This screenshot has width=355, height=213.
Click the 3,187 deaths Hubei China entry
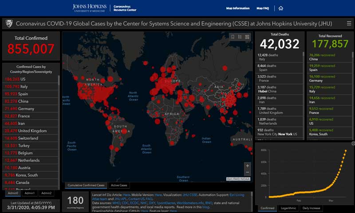(279, 89)
